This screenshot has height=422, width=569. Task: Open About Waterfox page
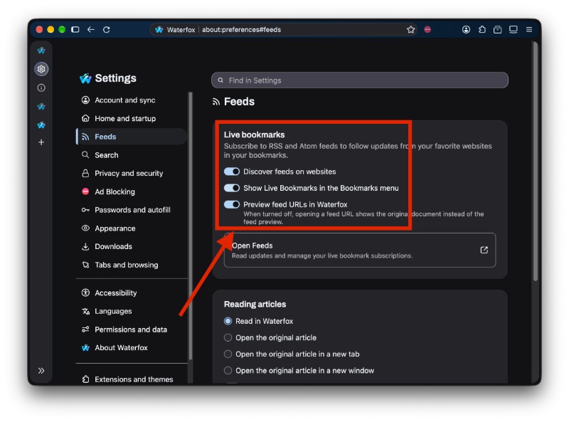pyautogui.click(x=132, y=347)
